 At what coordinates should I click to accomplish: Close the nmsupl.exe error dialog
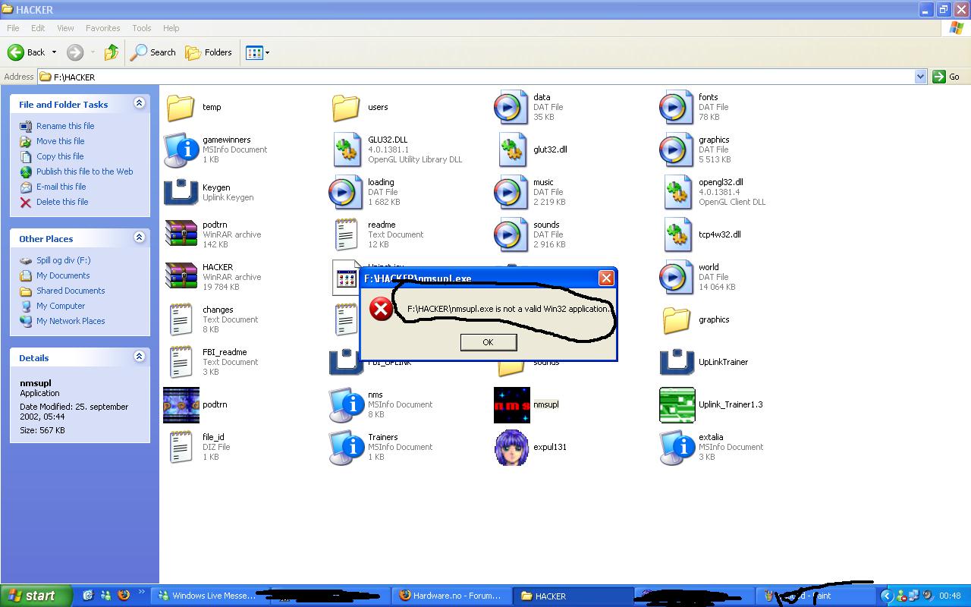[606, 278]
